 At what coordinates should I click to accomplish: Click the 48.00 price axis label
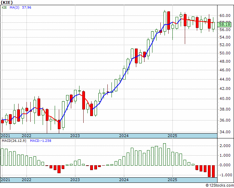point(225,61)
